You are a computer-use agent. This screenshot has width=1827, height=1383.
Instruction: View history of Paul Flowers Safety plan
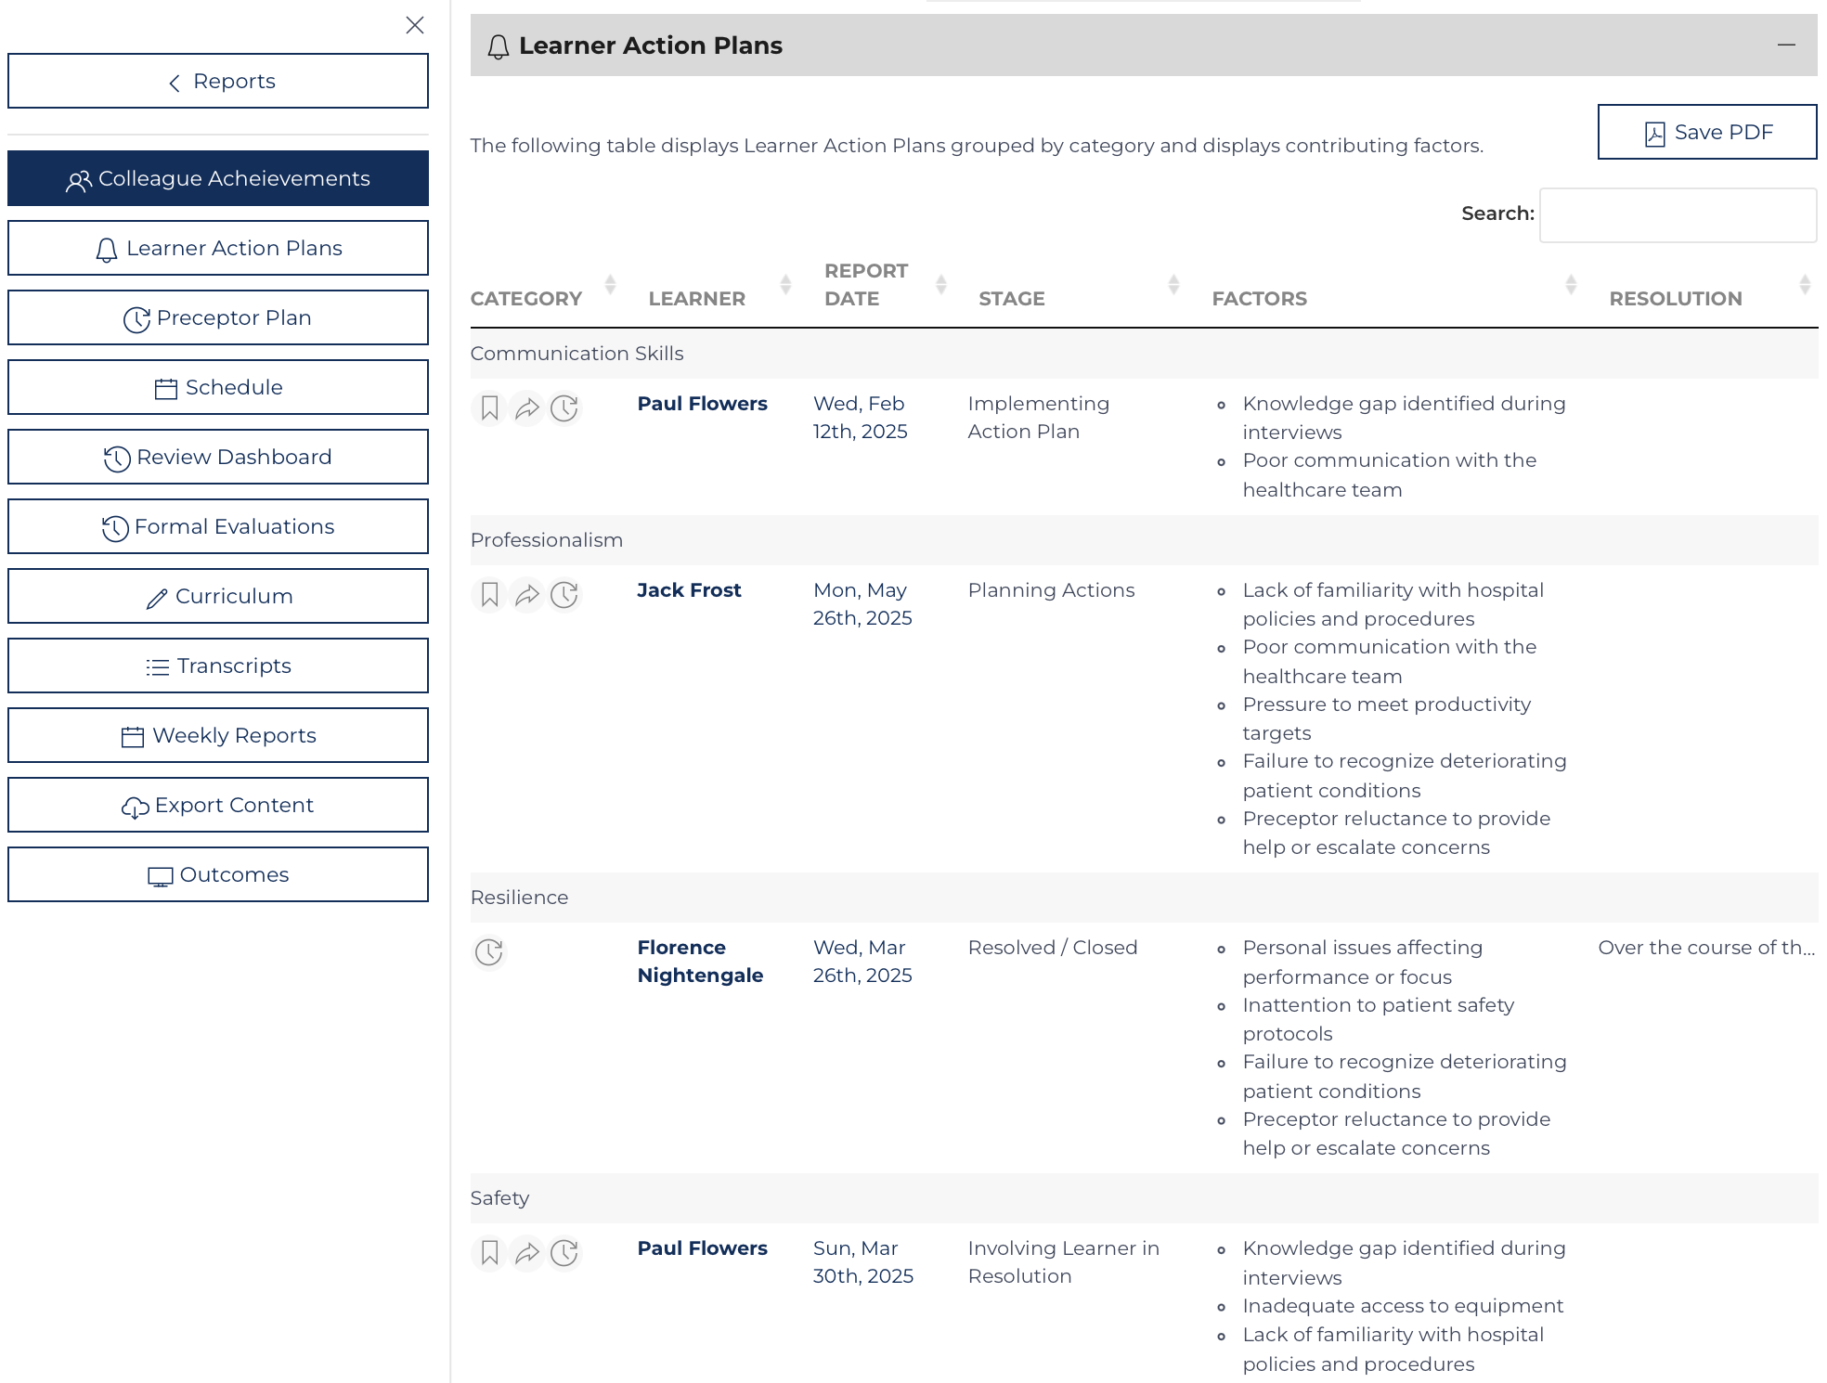[564, 1253]
